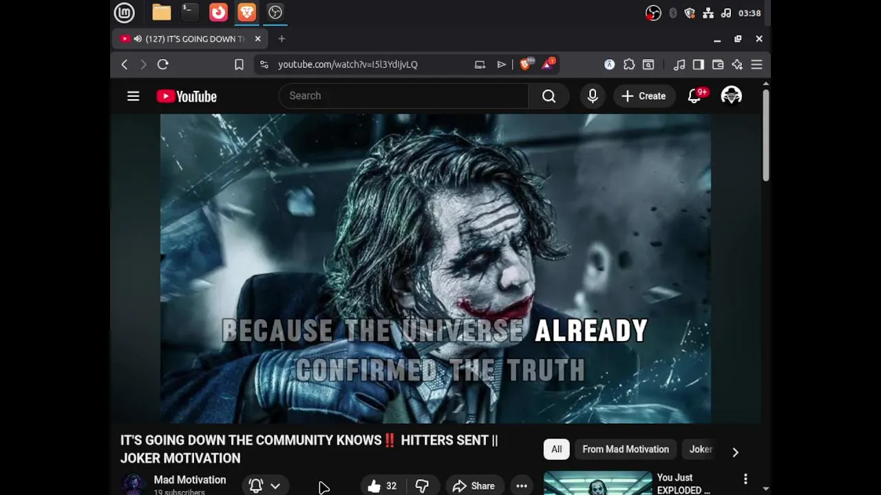
Task: Open the round blue extension icon
Action: (609, 65)
